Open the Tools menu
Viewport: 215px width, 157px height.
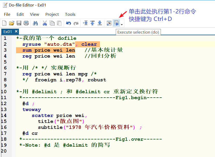coord(70,14)
